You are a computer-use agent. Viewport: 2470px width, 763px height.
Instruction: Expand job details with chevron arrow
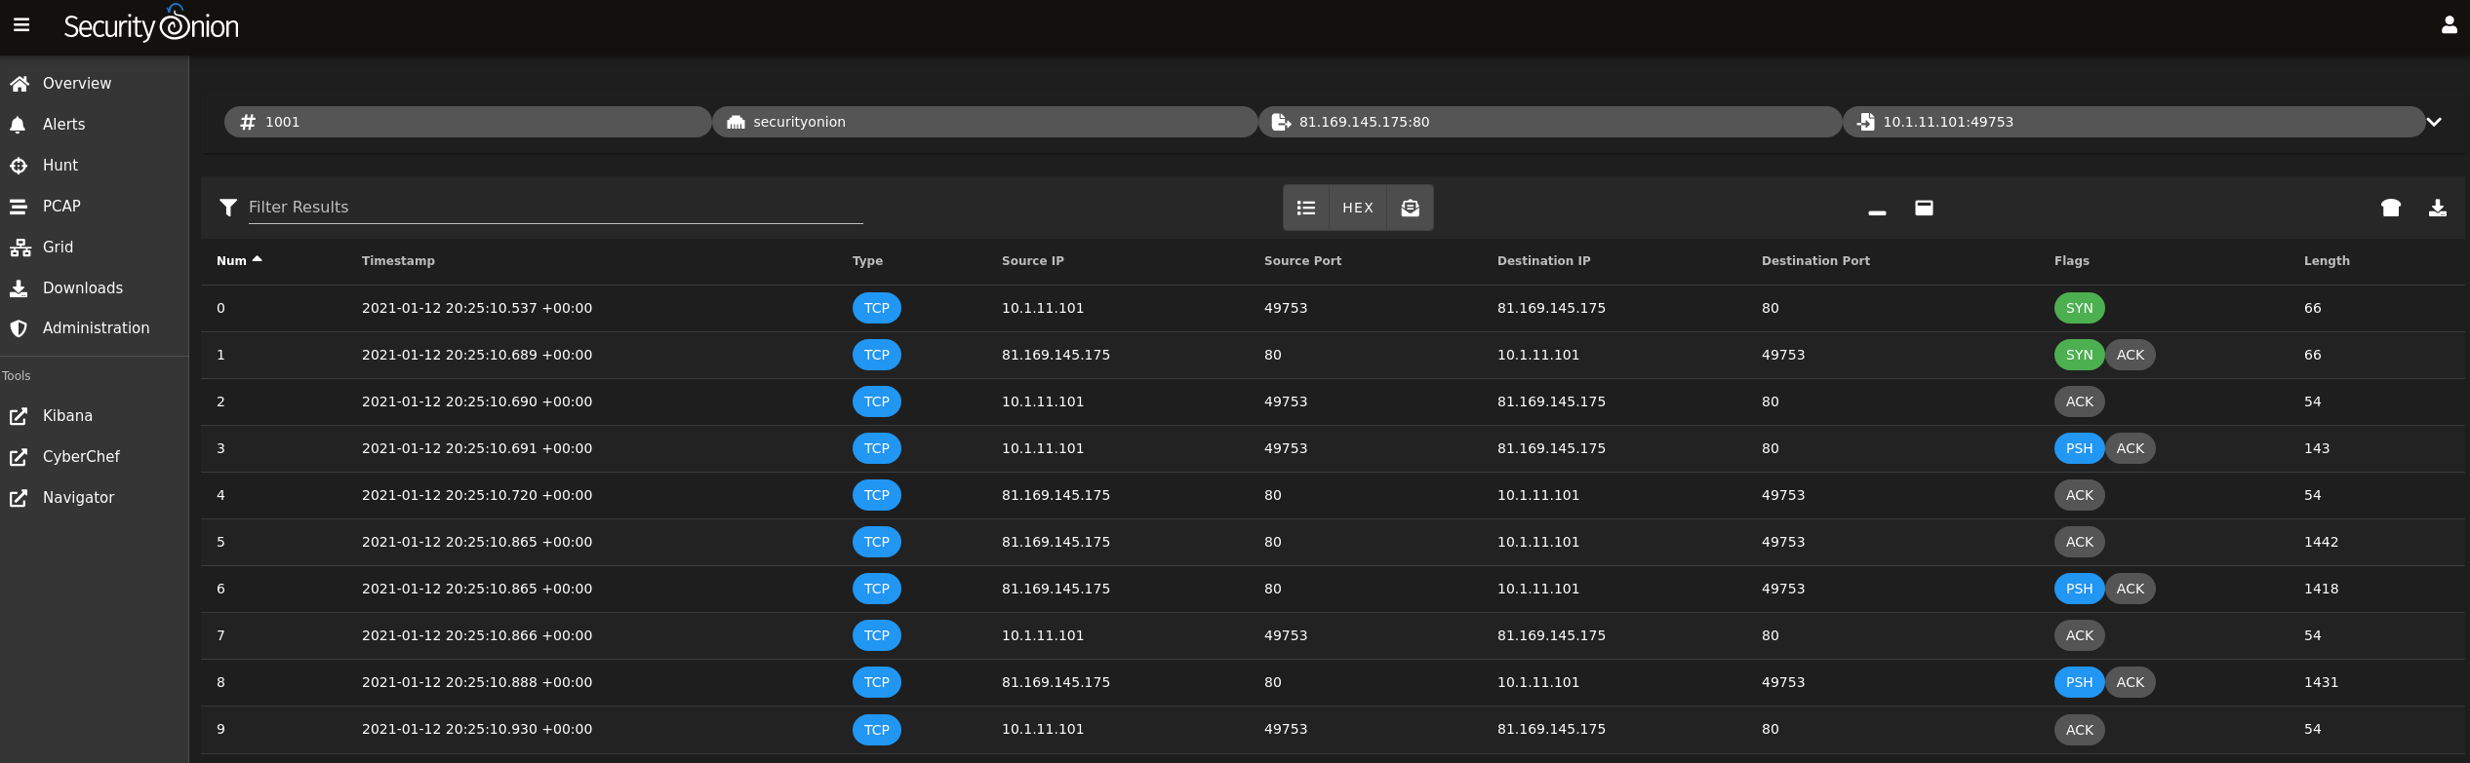[2435, 122]
